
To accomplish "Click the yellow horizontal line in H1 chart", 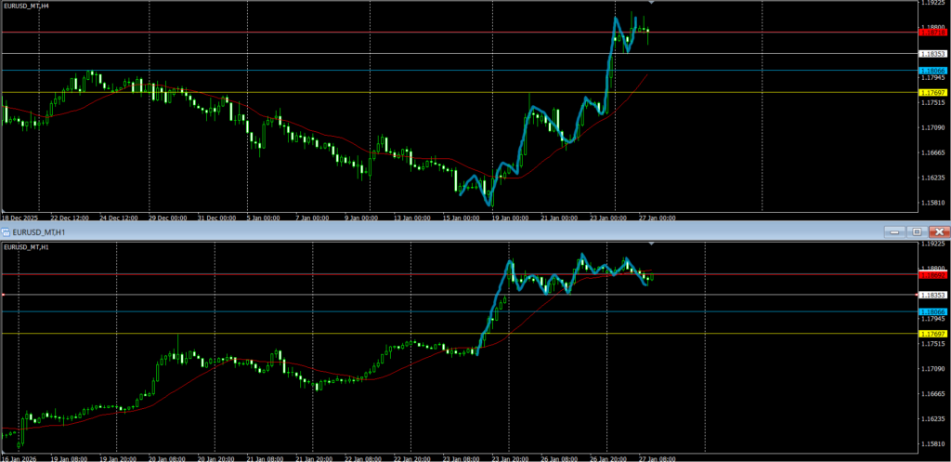I will coord(279,333).
